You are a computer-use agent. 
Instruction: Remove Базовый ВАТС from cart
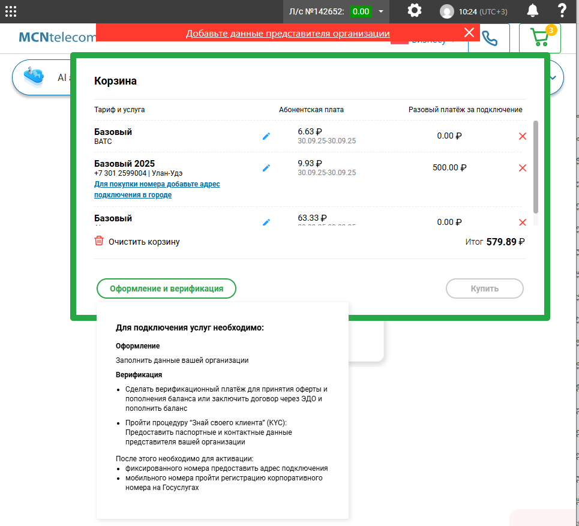pyautogui.click(x=522, y=136)
